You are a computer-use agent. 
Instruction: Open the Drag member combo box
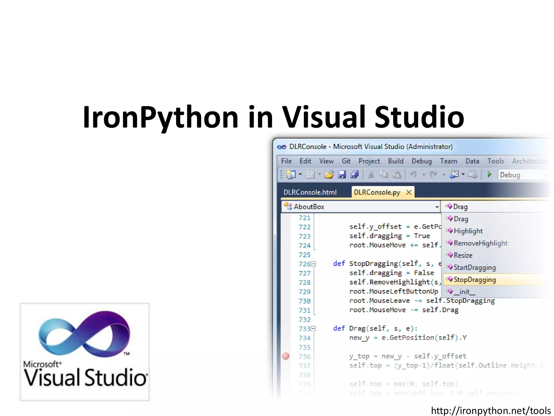(496, 207)
